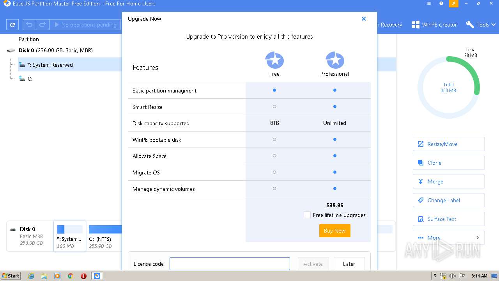Image resolution: width=499 pixels, height=281 pixels.
Task: Click the network status tray icon
Action: (443, 276)
